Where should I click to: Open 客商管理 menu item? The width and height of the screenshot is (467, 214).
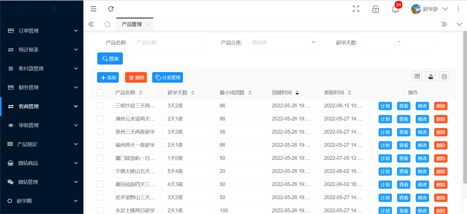[x=42, y=106]
